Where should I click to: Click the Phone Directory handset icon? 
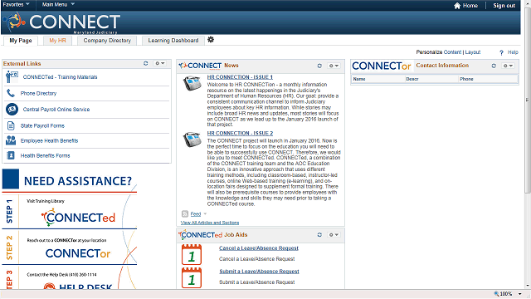(11, 93)
